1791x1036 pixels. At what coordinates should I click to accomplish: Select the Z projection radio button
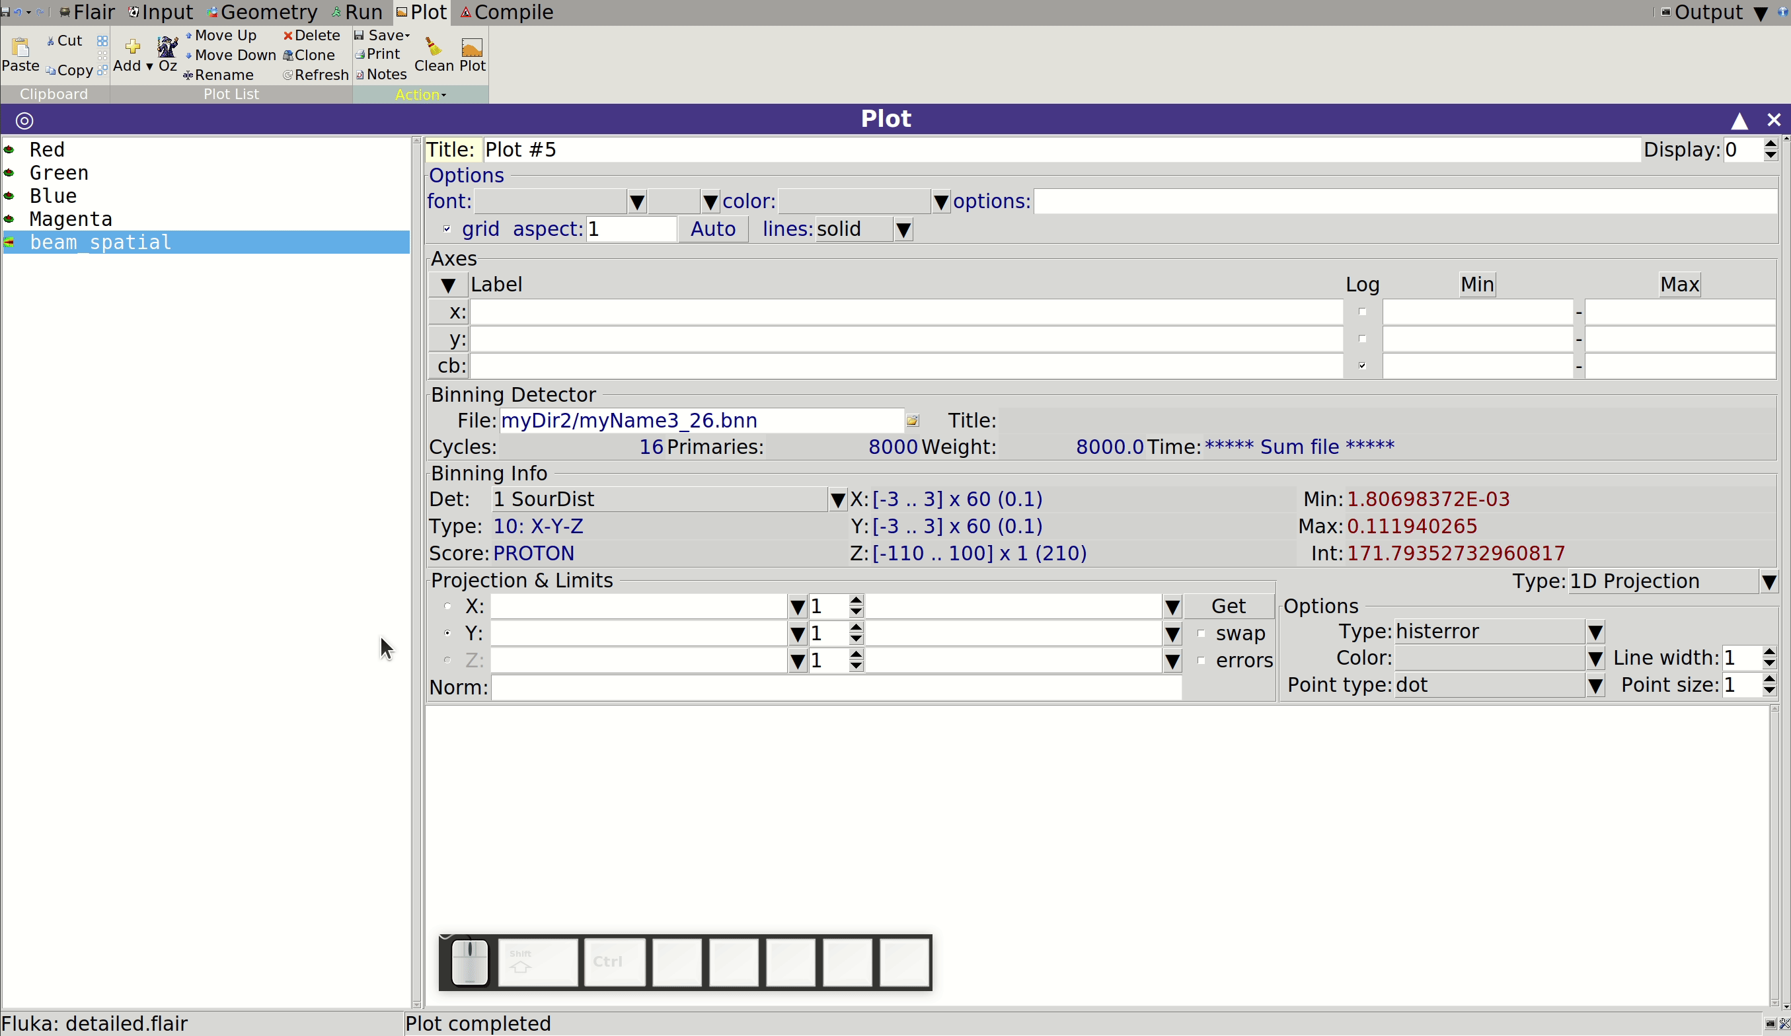(447, 660)
